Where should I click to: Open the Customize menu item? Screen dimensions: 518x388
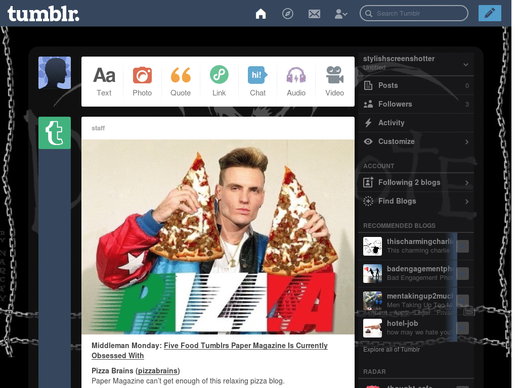click(x=416, y=141)
